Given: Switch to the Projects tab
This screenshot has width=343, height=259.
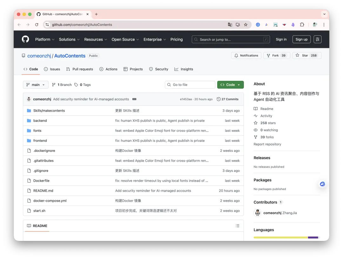Looking at the screenshot, I should point(133,69).
